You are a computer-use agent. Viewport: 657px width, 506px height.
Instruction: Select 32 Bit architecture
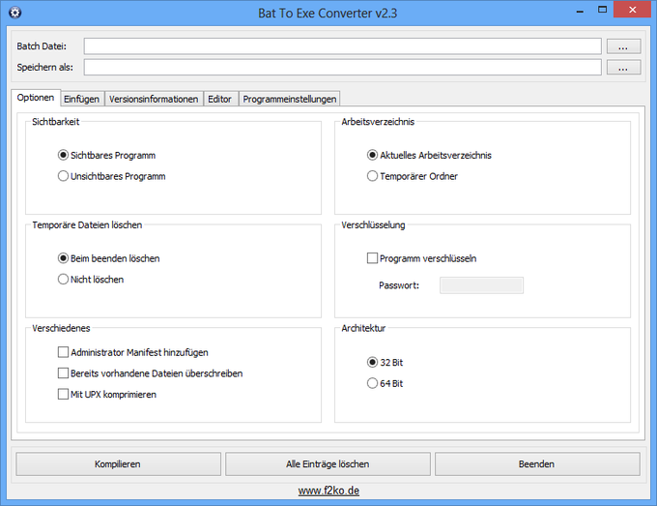point(385,363)
